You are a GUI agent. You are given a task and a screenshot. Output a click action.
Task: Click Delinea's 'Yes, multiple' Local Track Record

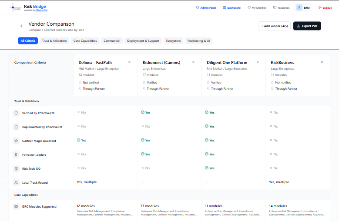click(x=87, y=182)
